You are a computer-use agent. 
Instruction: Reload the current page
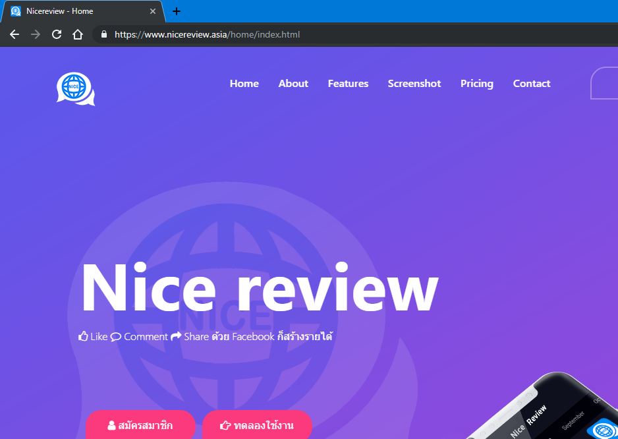point(57,34)
